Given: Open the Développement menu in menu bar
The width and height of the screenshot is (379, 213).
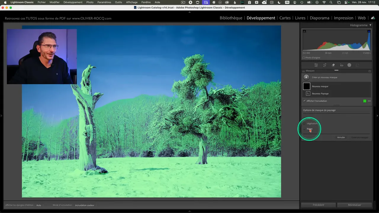Looking at the screenshot, I should (73, 2).
